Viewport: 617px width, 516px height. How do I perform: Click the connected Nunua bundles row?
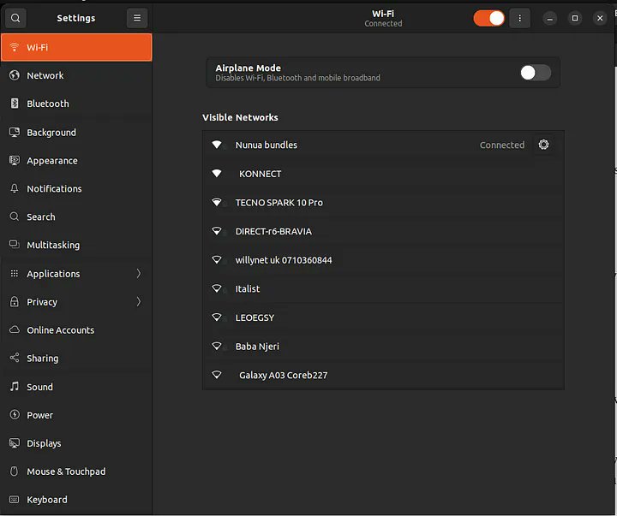point(383,145)
